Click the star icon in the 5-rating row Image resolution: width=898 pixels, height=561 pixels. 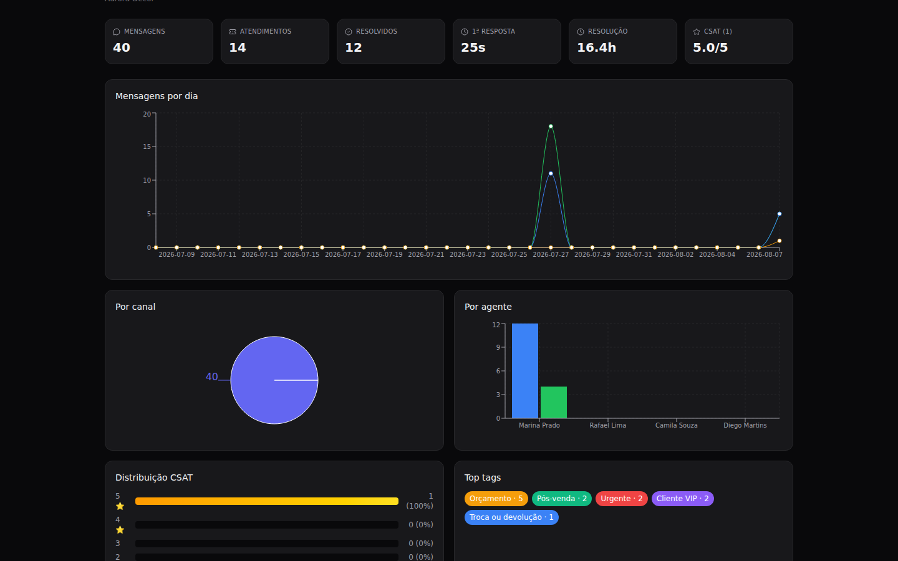click(x=120, y=506)
